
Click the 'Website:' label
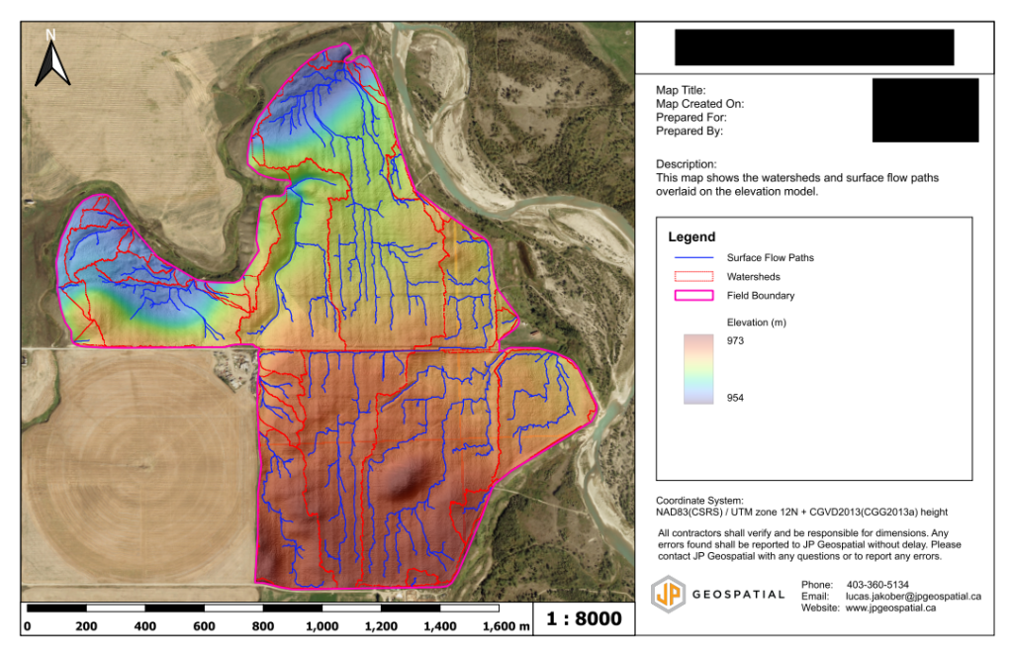click(820, 609)
